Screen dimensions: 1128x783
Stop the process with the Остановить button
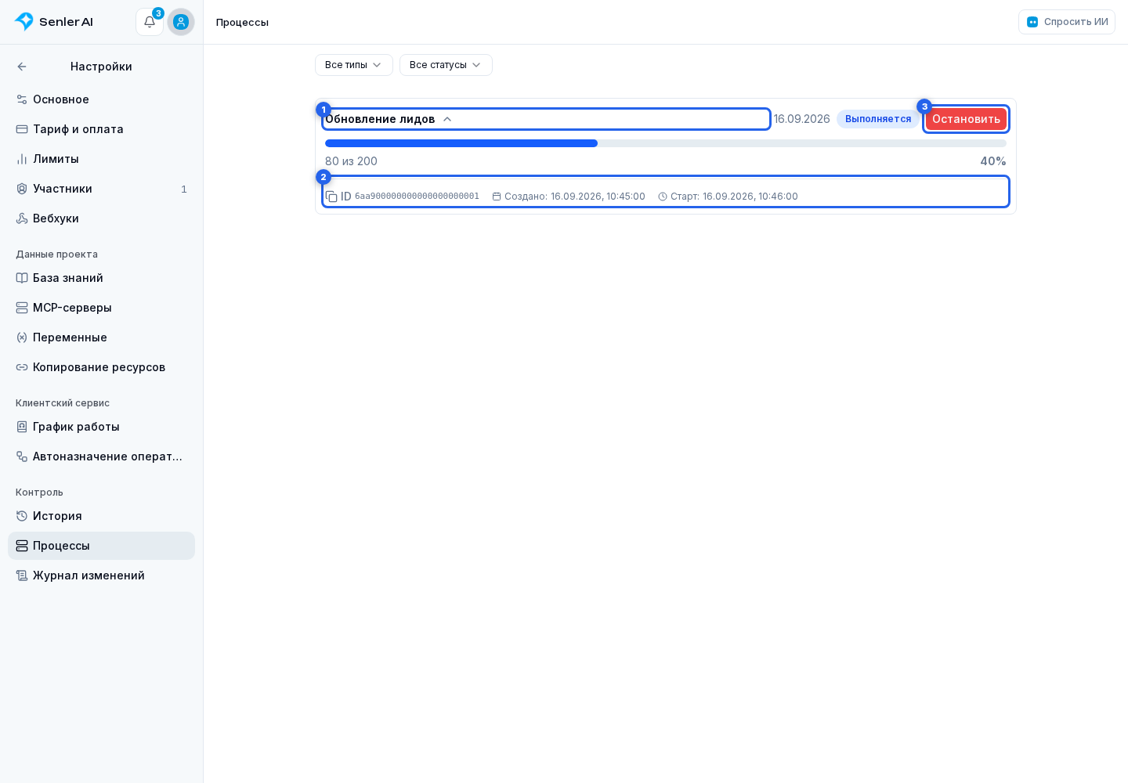[966, 119]
